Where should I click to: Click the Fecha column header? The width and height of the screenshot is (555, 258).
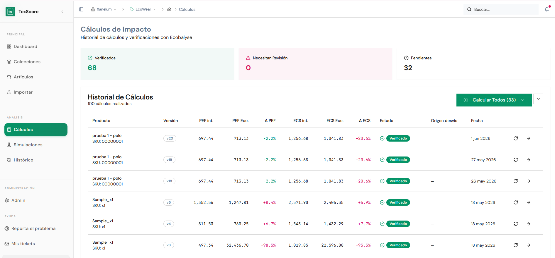477,121
